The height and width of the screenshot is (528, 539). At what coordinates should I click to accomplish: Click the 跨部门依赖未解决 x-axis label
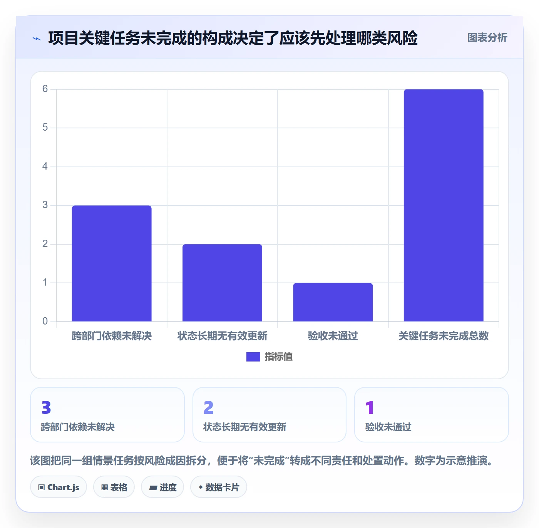pos(112,336)
